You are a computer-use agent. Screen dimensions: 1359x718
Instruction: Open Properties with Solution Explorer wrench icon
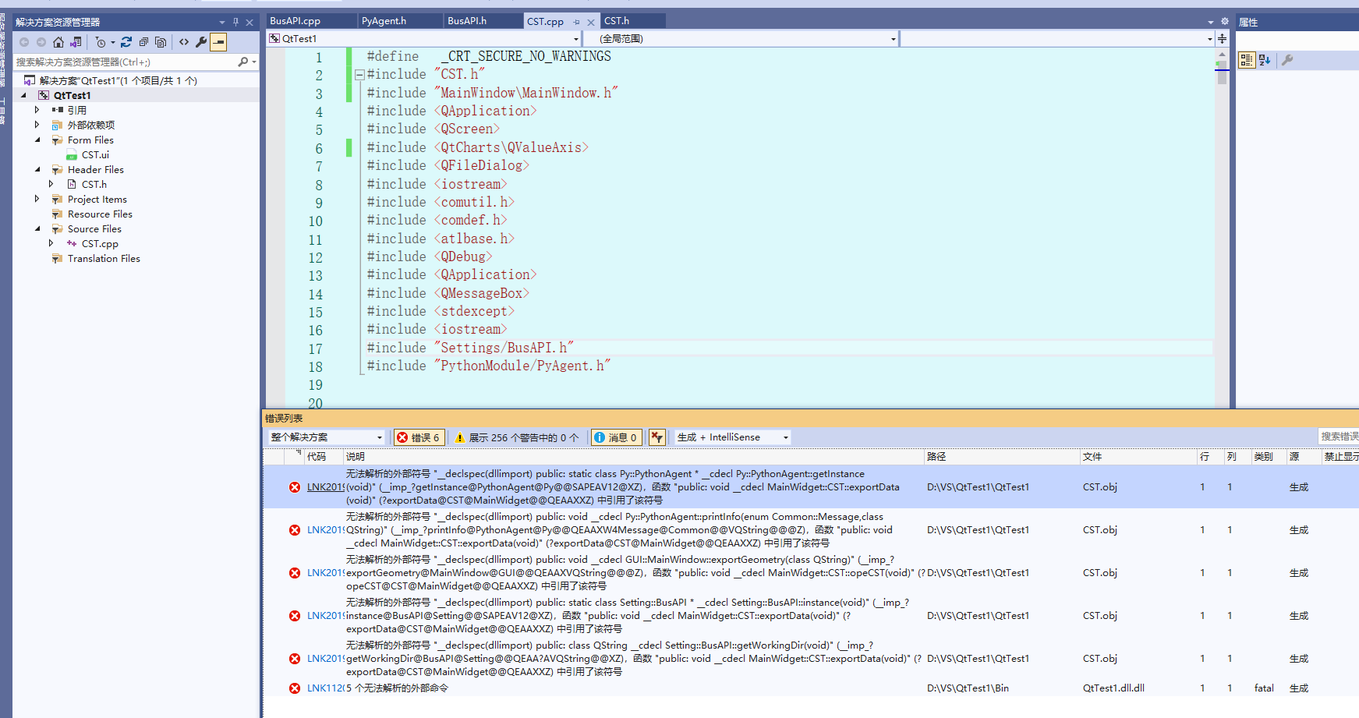click(x=201, y=42)
